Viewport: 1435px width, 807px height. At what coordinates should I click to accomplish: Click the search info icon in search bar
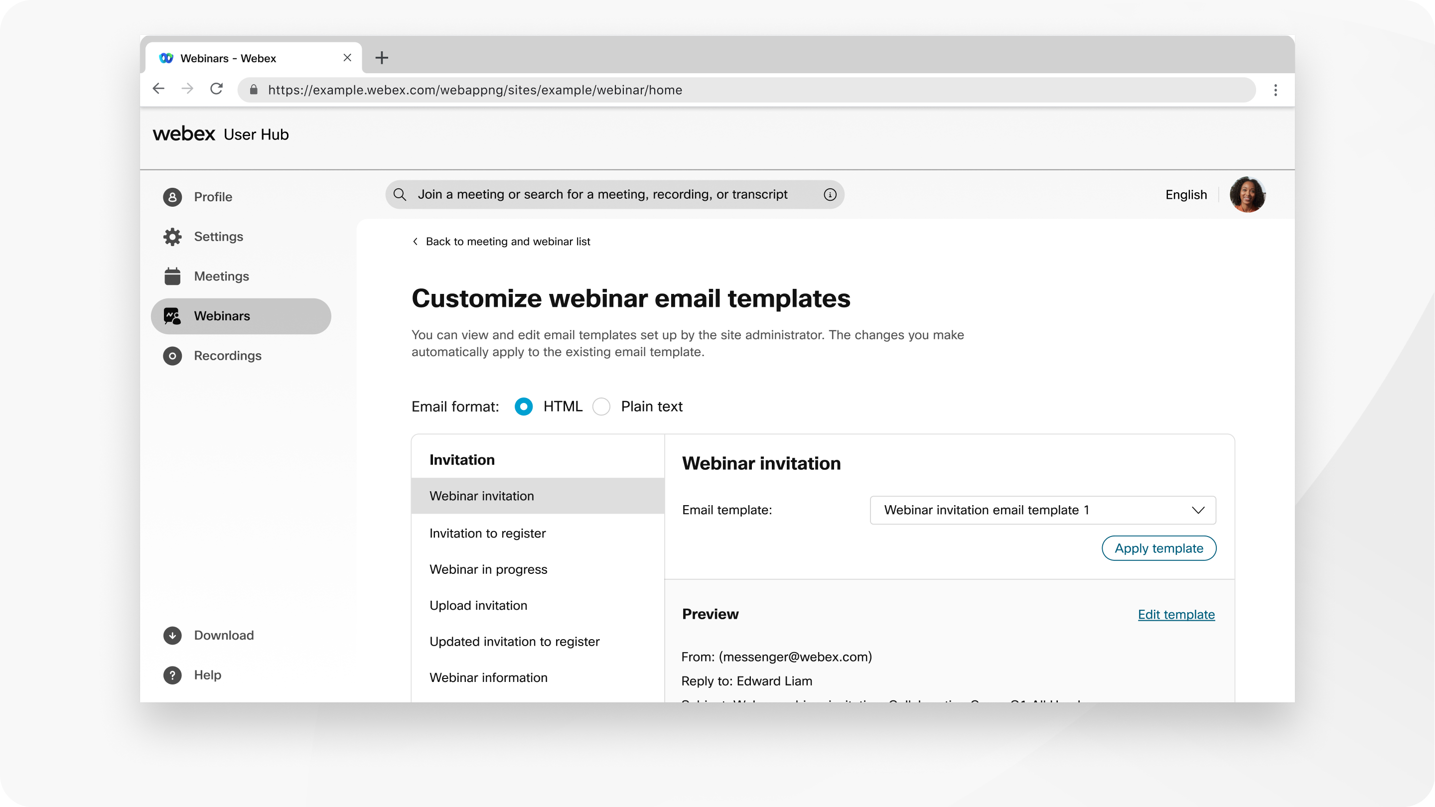click(x=830, y=194)
